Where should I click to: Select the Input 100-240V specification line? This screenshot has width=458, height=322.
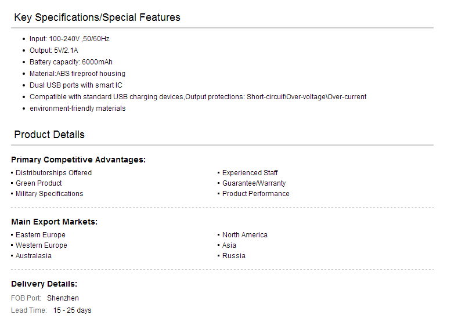tap(70, 39)
